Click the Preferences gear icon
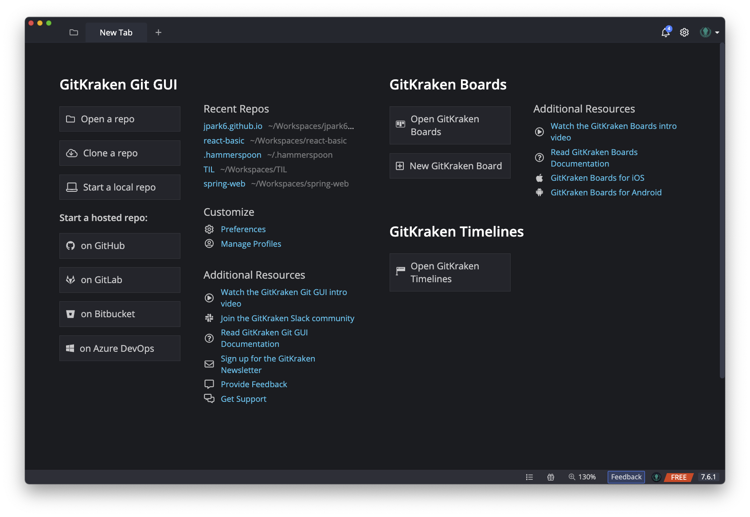The width and height of the screenshot is (750, 517). click(x=209, y=229)
